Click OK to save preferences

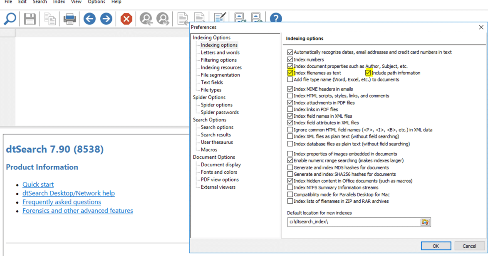pos(436,246)
